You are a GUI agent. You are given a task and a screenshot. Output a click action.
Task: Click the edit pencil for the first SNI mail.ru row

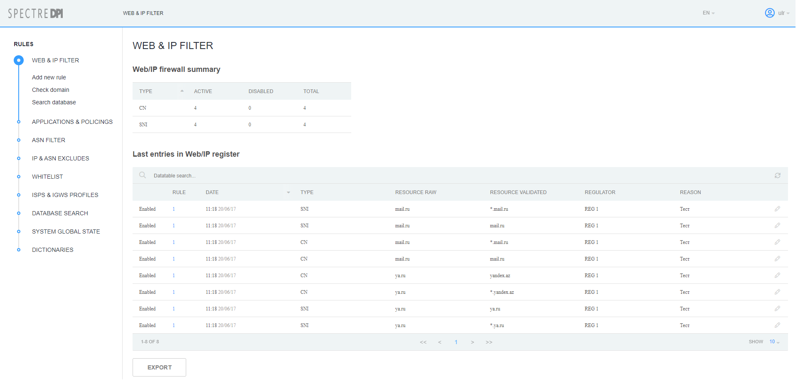(x=777, y=209)
